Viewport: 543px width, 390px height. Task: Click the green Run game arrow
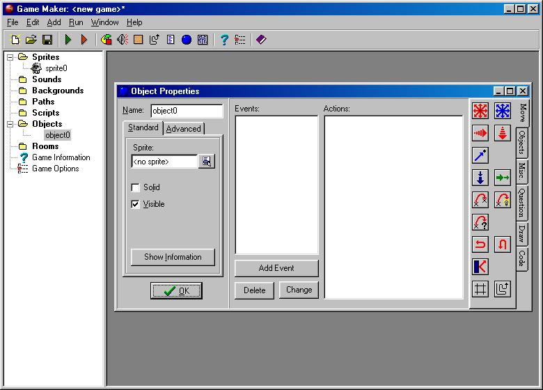(68, 40)
